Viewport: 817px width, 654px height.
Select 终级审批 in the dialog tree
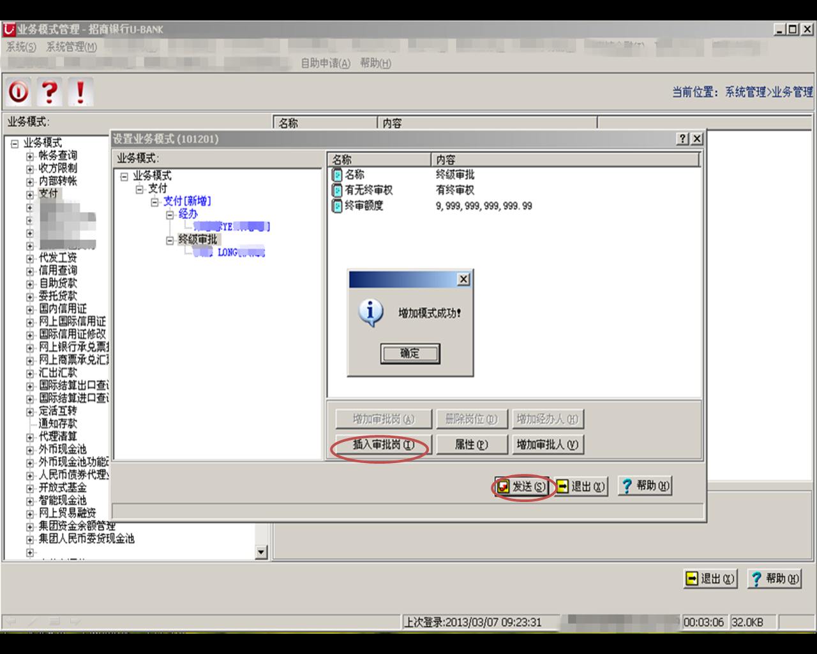(198, 240)
